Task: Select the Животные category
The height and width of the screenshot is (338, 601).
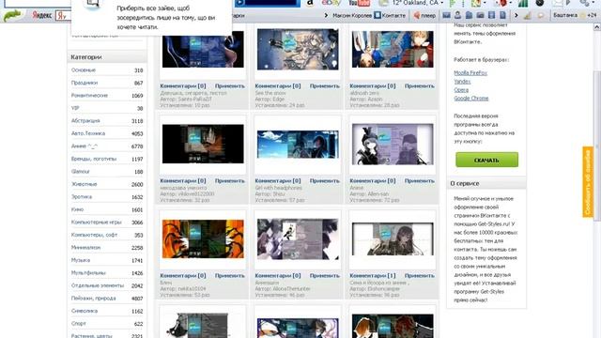Action: point(84,184)
